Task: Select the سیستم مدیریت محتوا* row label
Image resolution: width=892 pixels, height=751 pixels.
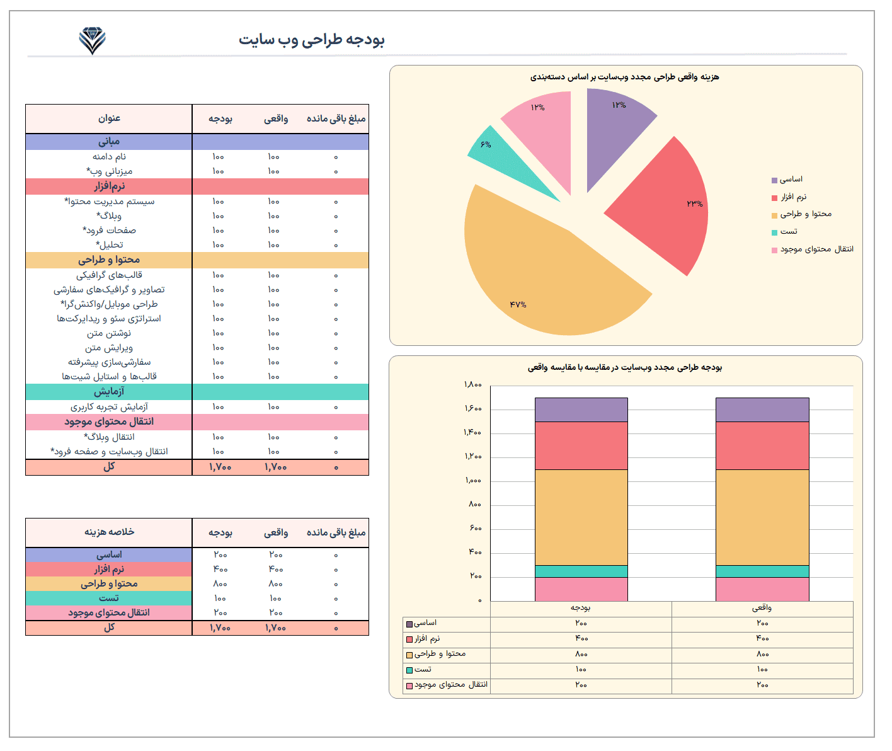Action: tap(109, 201)
